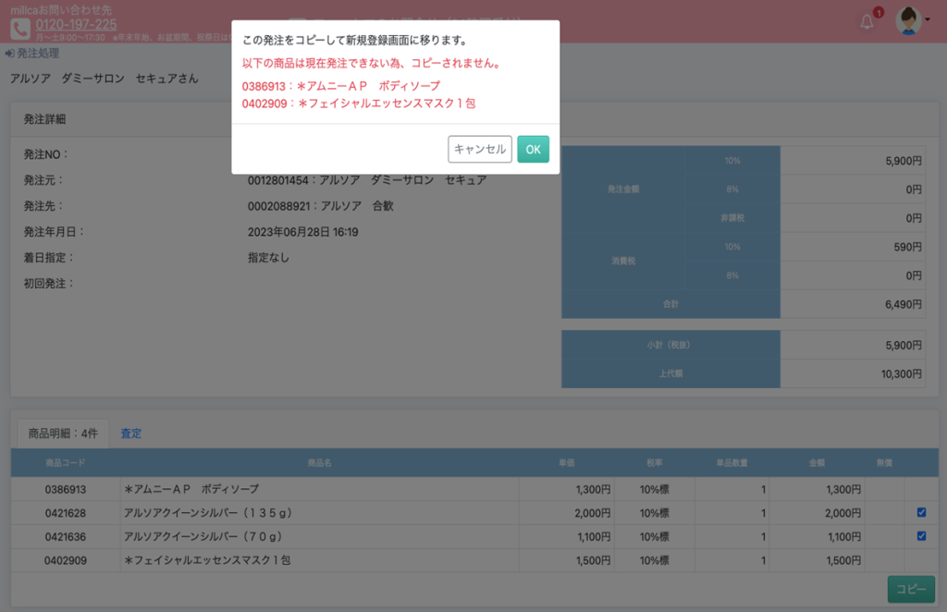The width and height of the screenshot is (947, 612).
Task: Click the red notification badge
Action: tap(878, 13)
